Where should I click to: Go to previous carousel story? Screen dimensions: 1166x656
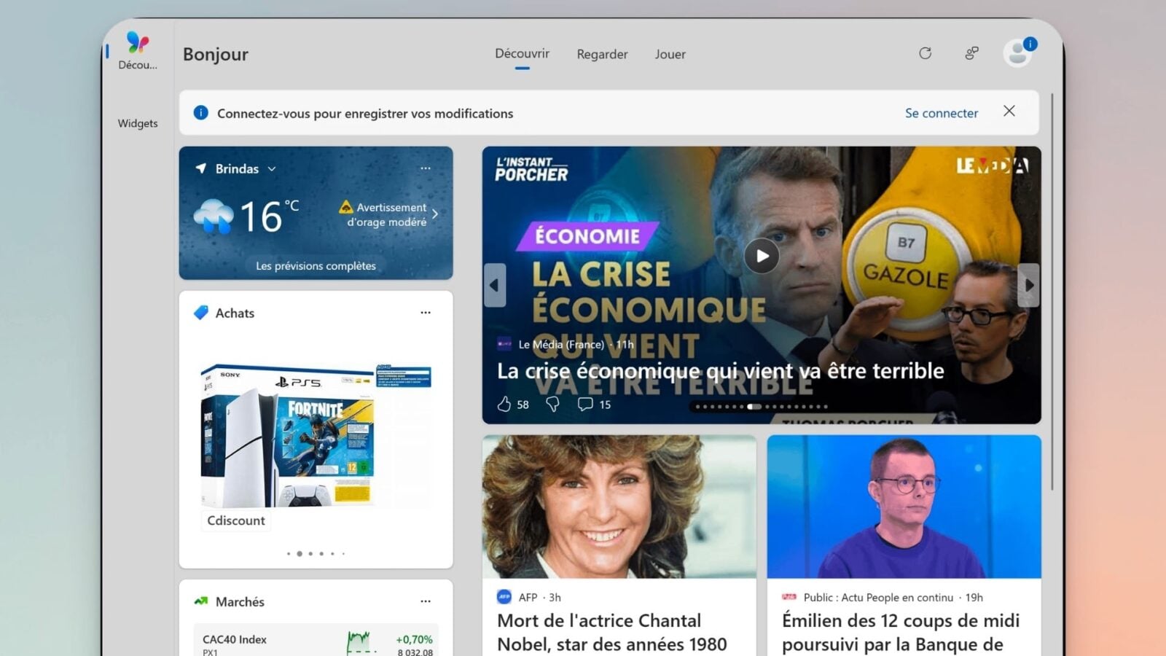pos(495,285)
